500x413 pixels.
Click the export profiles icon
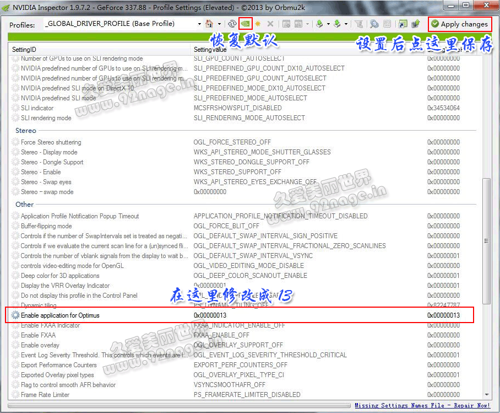319,24
